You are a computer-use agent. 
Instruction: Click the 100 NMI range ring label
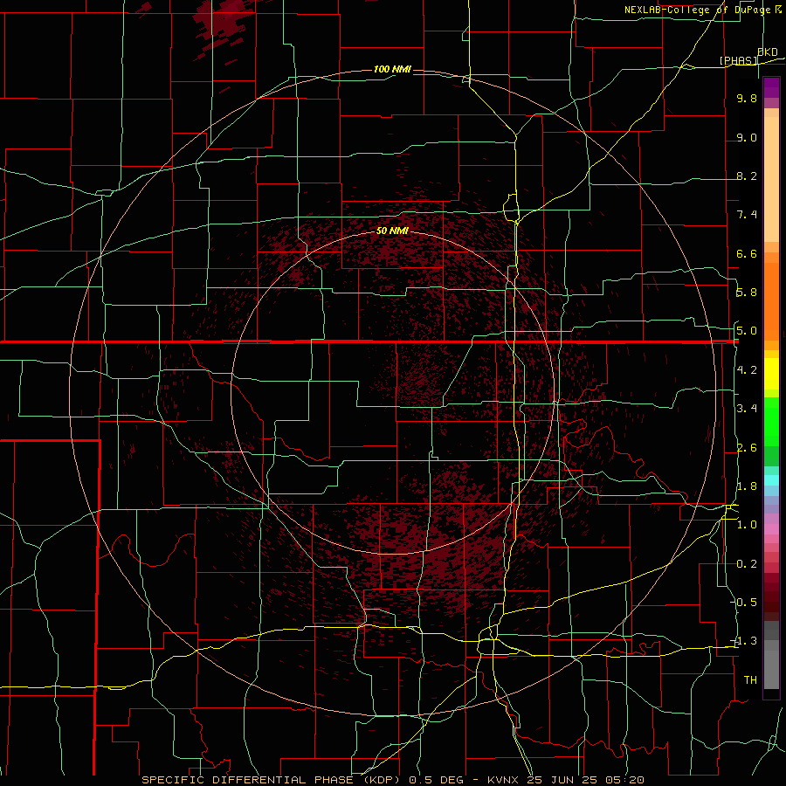(x=392, y=69)
